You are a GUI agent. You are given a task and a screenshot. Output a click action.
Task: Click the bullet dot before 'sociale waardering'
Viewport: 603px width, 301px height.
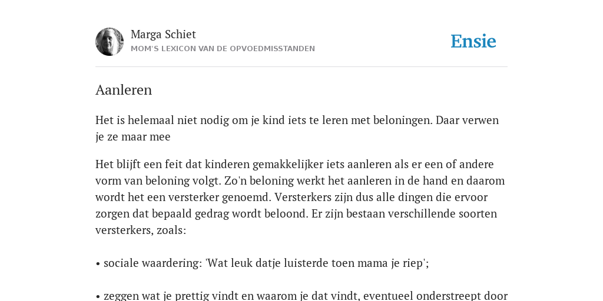point(98,264)
